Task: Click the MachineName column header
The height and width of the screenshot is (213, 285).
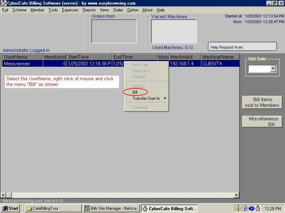Action: pyautogui.click(x=218, y=57)
